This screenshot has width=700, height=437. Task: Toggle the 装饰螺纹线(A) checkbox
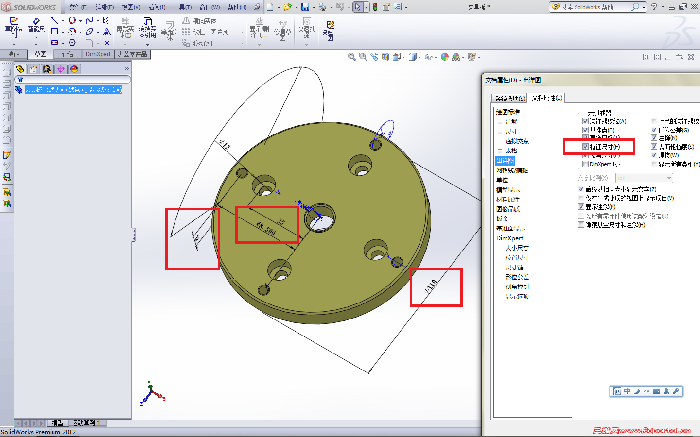586,121
